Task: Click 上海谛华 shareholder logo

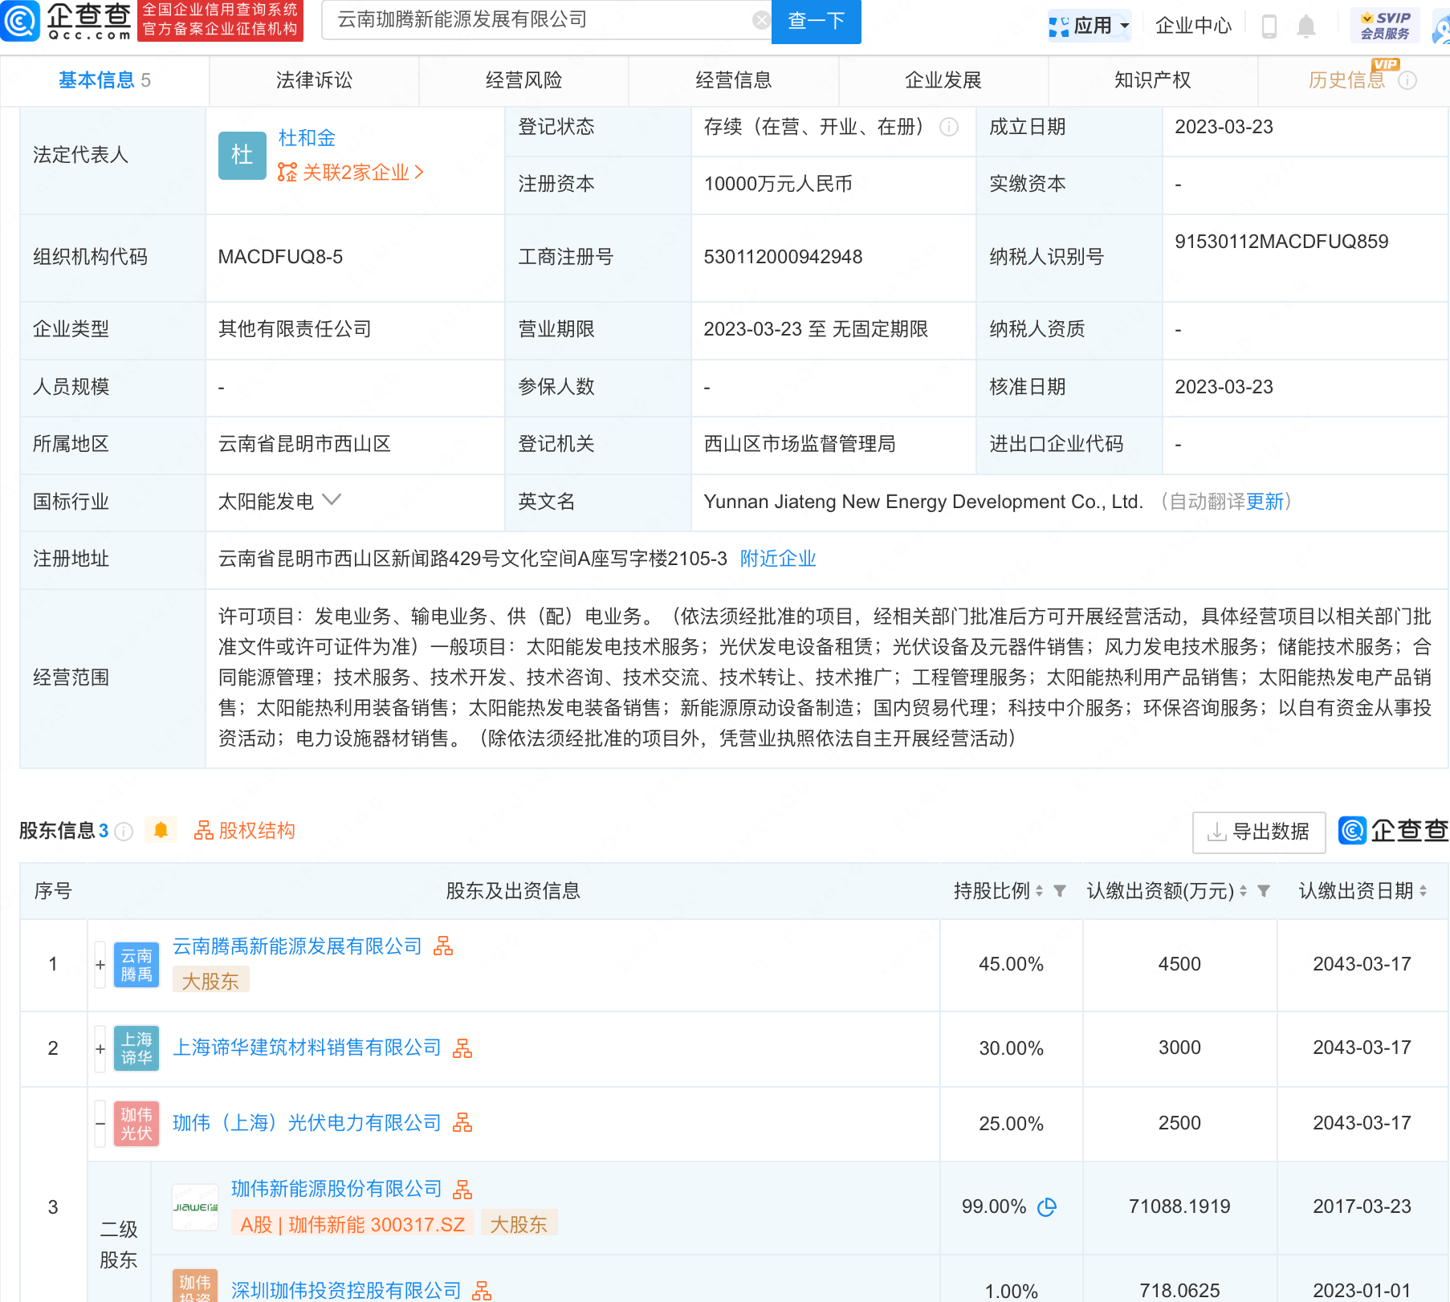Action: tap(136, 1048)
